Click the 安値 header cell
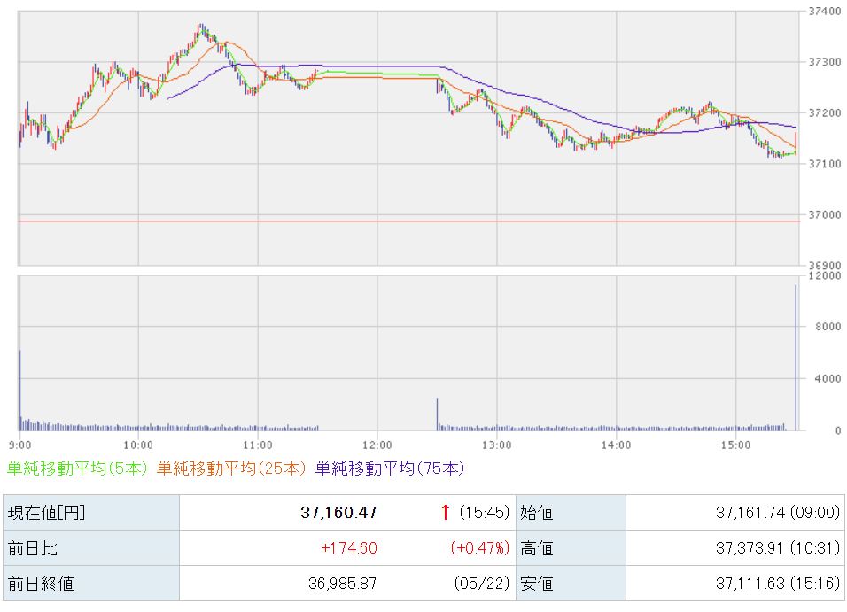This screenshot has height=612, width=847. coord(571,584)
